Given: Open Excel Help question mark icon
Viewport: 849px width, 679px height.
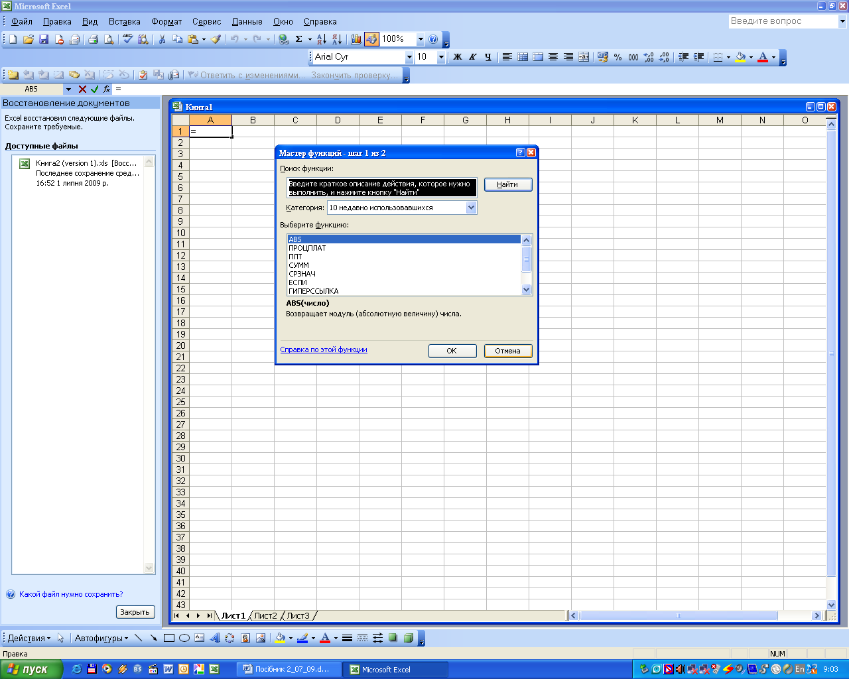Looking at the screenshot, I should point(433,39).
